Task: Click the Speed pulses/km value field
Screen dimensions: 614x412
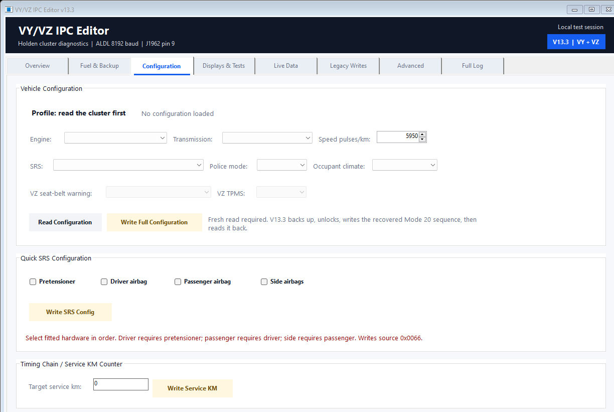Action: (398, 136)
